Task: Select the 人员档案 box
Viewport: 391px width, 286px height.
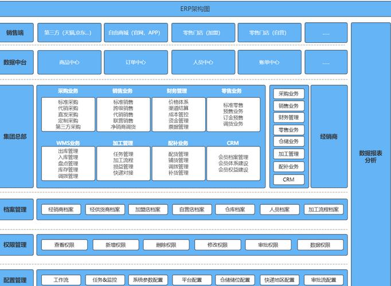Action: pos(280,209)
